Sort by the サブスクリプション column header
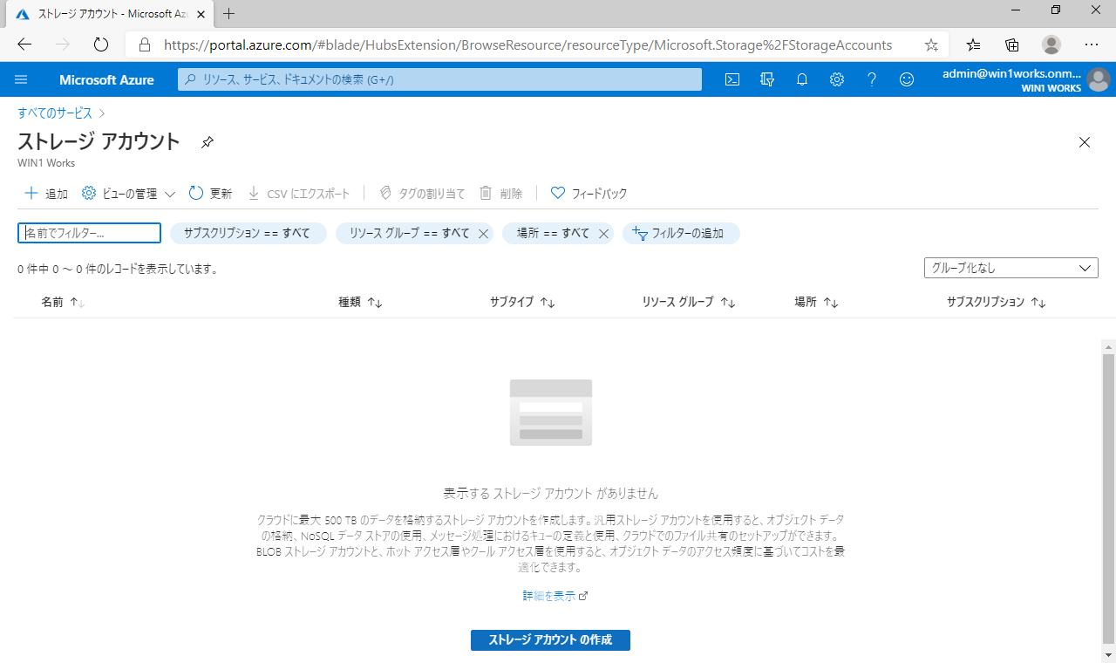Image resolution: width=1116 pixels, height=663 pixels. point(996,302)
